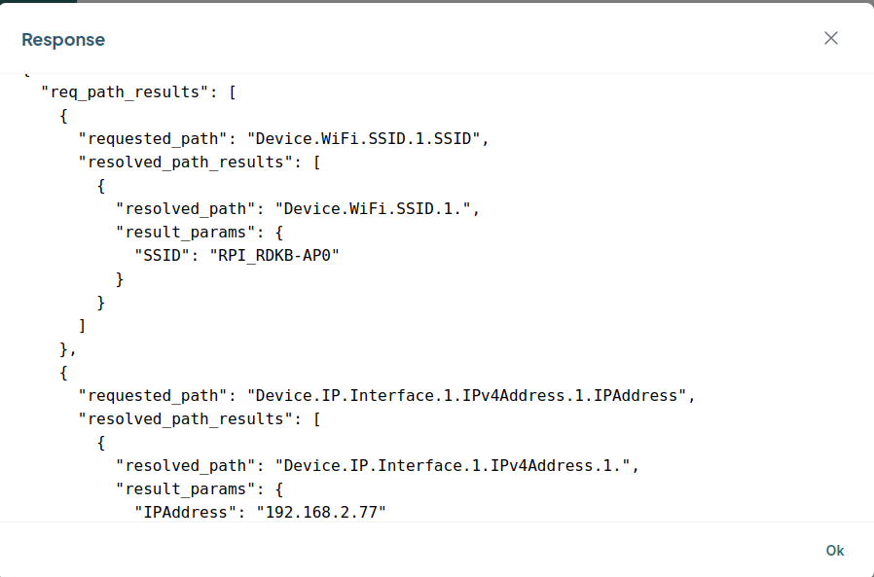Close the Response dialog with the X icon
The height and width of the screenshot is (577, 874).
click(830, 39)
